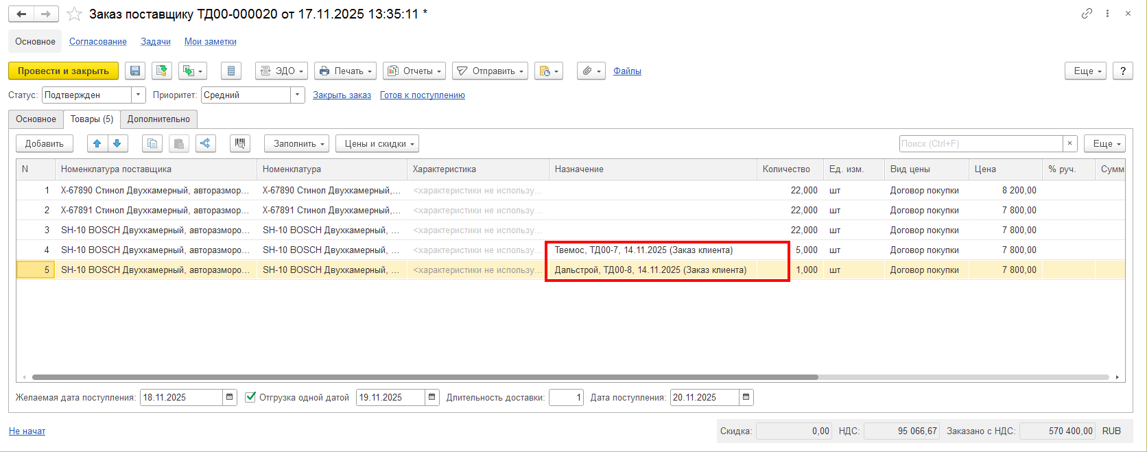The height and width of the screenshot is (452, 1147).
Task: Add the document to favorites with the star
Action: pos(74,14)
